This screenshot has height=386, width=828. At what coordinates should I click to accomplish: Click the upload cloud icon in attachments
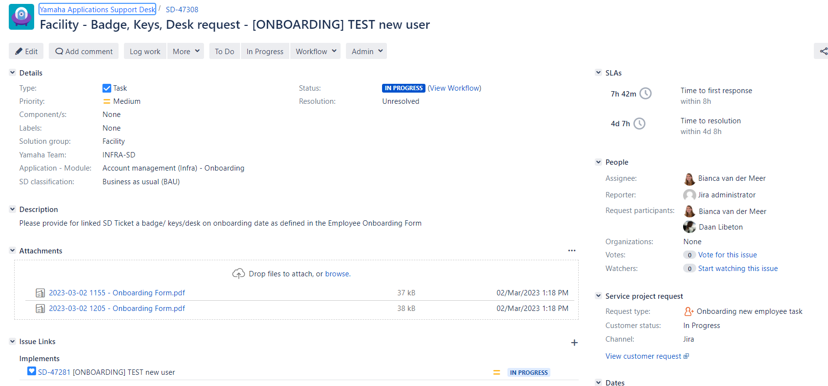click(x=239, y=273)
